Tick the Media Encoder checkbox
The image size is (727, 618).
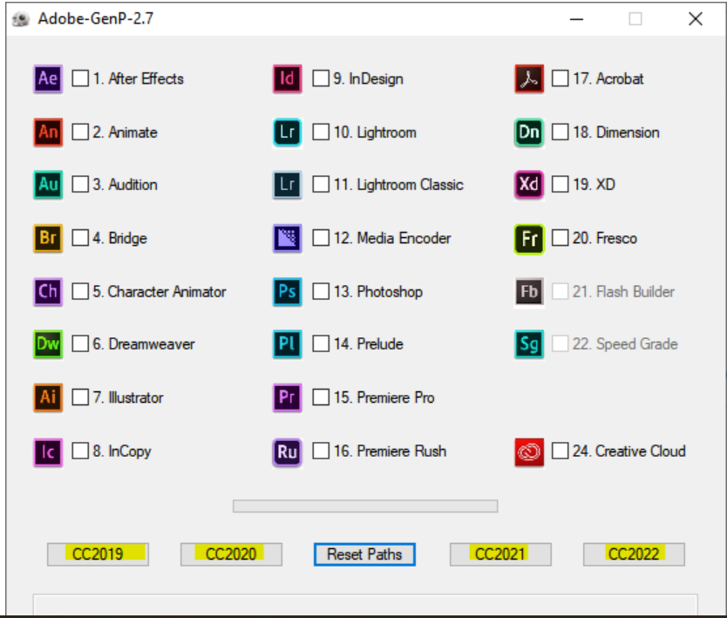click(321, 237)
